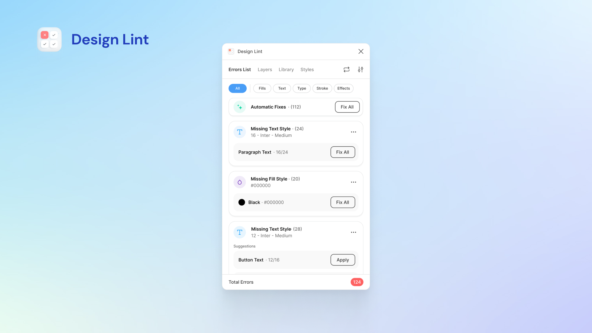Screen dimensions: 592x333
Task: Click the Design Lint app logo icon
Action: pyautogui.click(x=49, y=39)
